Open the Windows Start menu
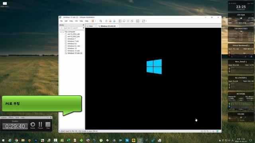 click(3, 140)
